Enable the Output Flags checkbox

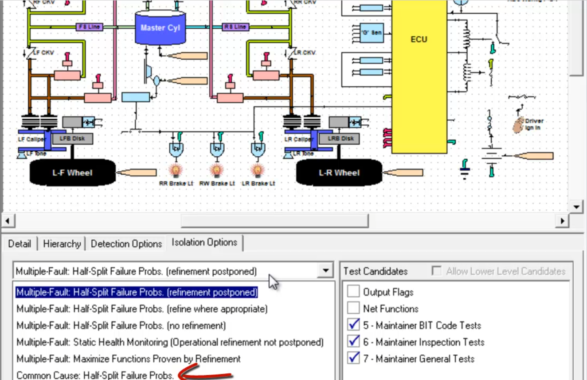tap(353, 292)
